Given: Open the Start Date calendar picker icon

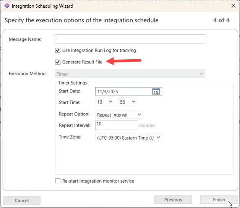Looking at the screenshot, I should [156, 91].
